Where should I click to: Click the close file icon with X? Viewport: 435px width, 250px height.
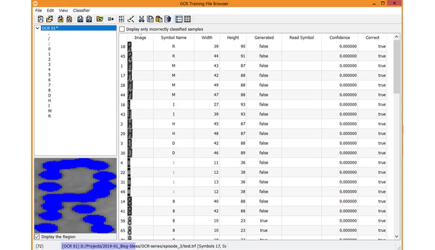point(60,19)
